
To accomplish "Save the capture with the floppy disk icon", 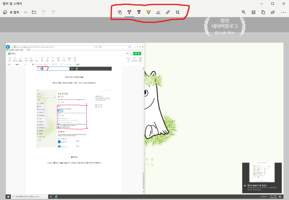I will pos(253,12).
